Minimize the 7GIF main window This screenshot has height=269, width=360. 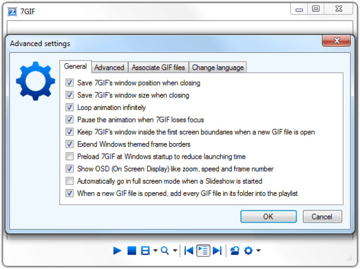point(299,10)
